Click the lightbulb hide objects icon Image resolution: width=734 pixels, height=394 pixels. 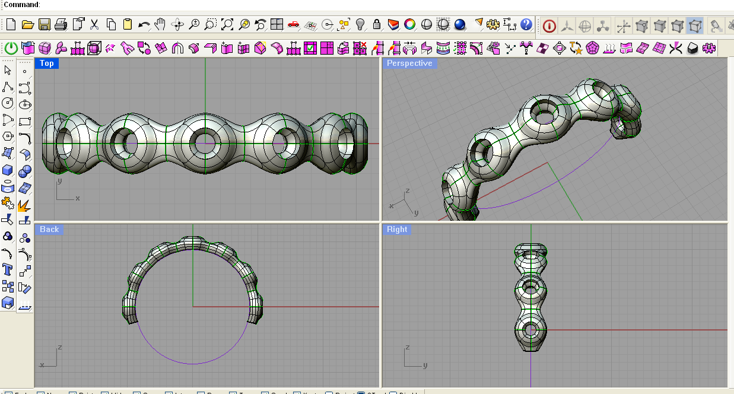(x=360, y=24)
